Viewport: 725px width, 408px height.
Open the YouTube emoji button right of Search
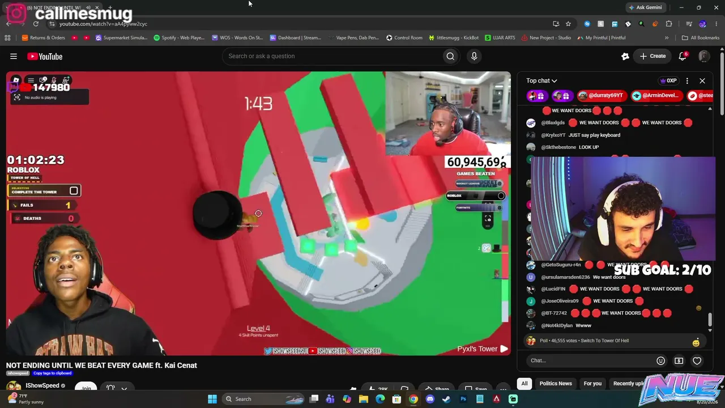click(x=625, y=56)
